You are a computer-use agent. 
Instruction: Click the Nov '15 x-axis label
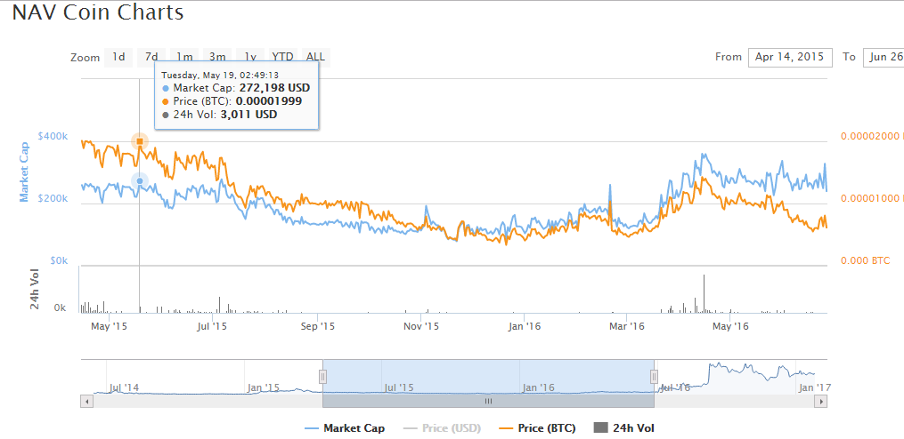[x=421, y=327]
